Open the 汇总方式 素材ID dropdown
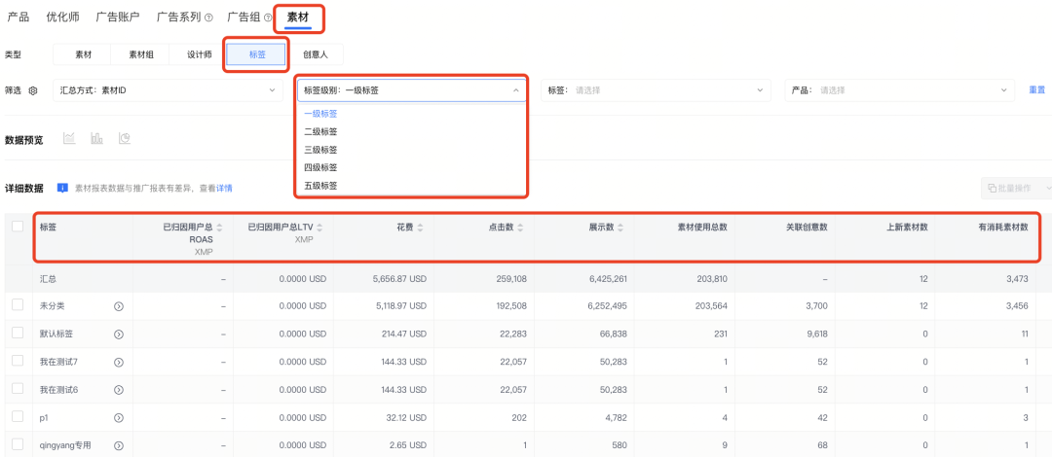This screenshot has width=1052, height=457. pos(168,90)
